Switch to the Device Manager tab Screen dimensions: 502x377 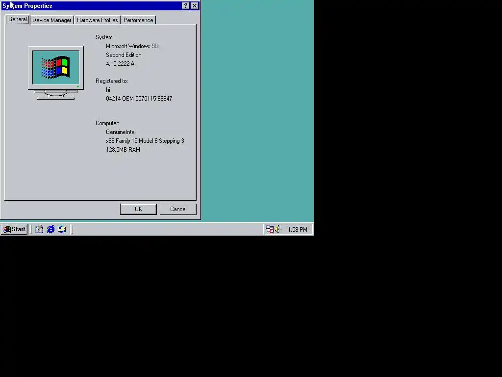pos(52,20)
